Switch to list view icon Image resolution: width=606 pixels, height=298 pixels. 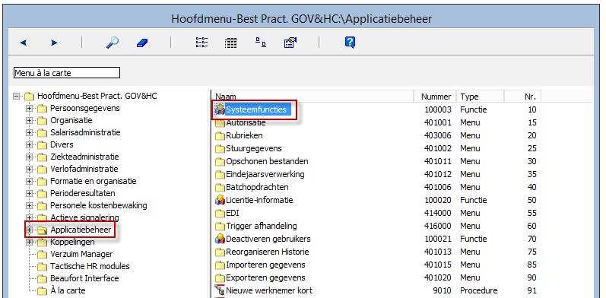tap(201, 43)
